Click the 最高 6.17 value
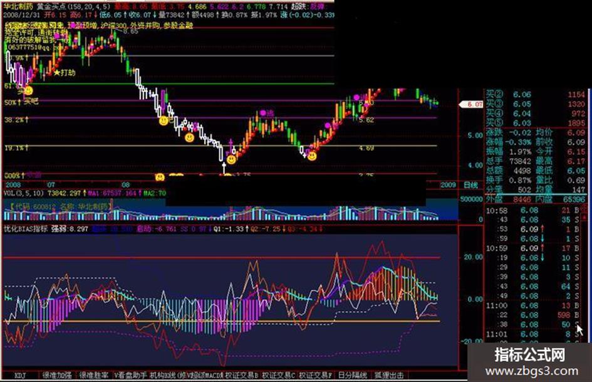 tap(576, 161)
